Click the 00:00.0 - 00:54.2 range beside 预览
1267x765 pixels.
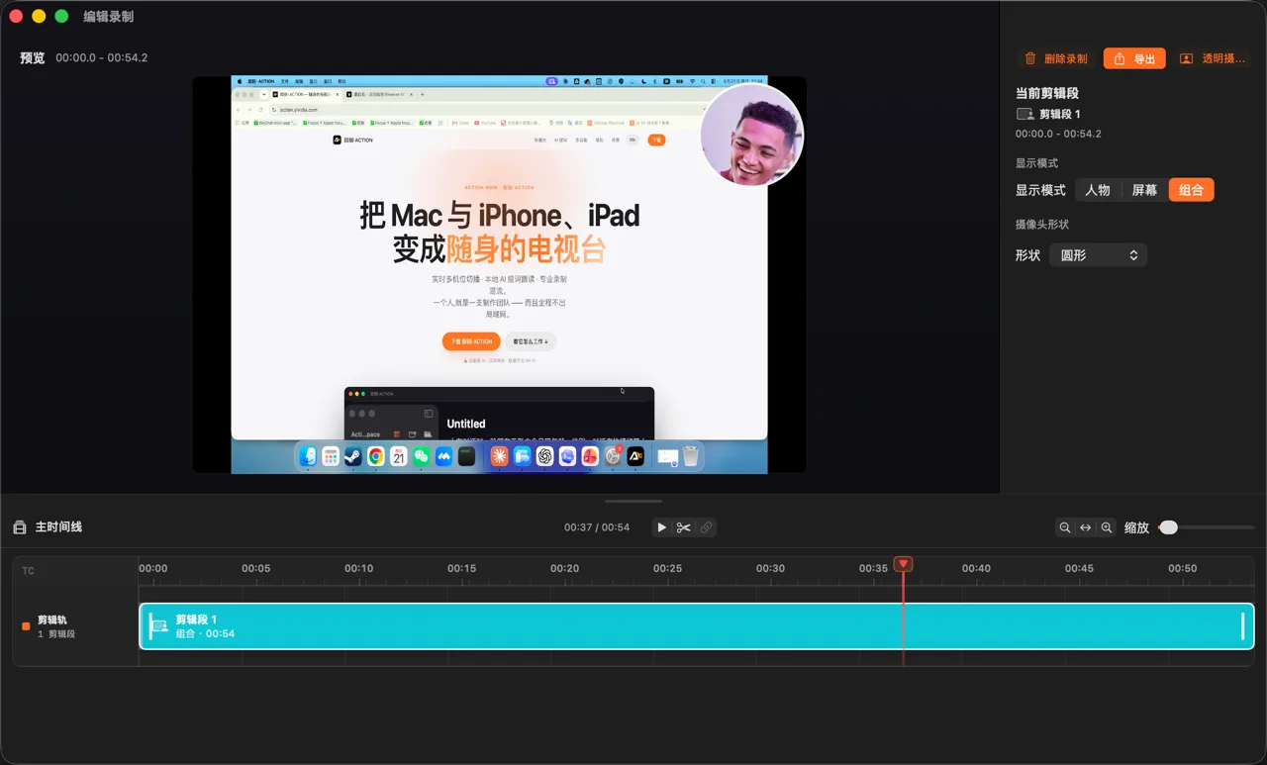(102, 58)
